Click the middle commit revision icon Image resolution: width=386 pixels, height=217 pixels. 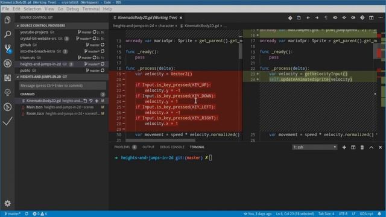point(344,17)
